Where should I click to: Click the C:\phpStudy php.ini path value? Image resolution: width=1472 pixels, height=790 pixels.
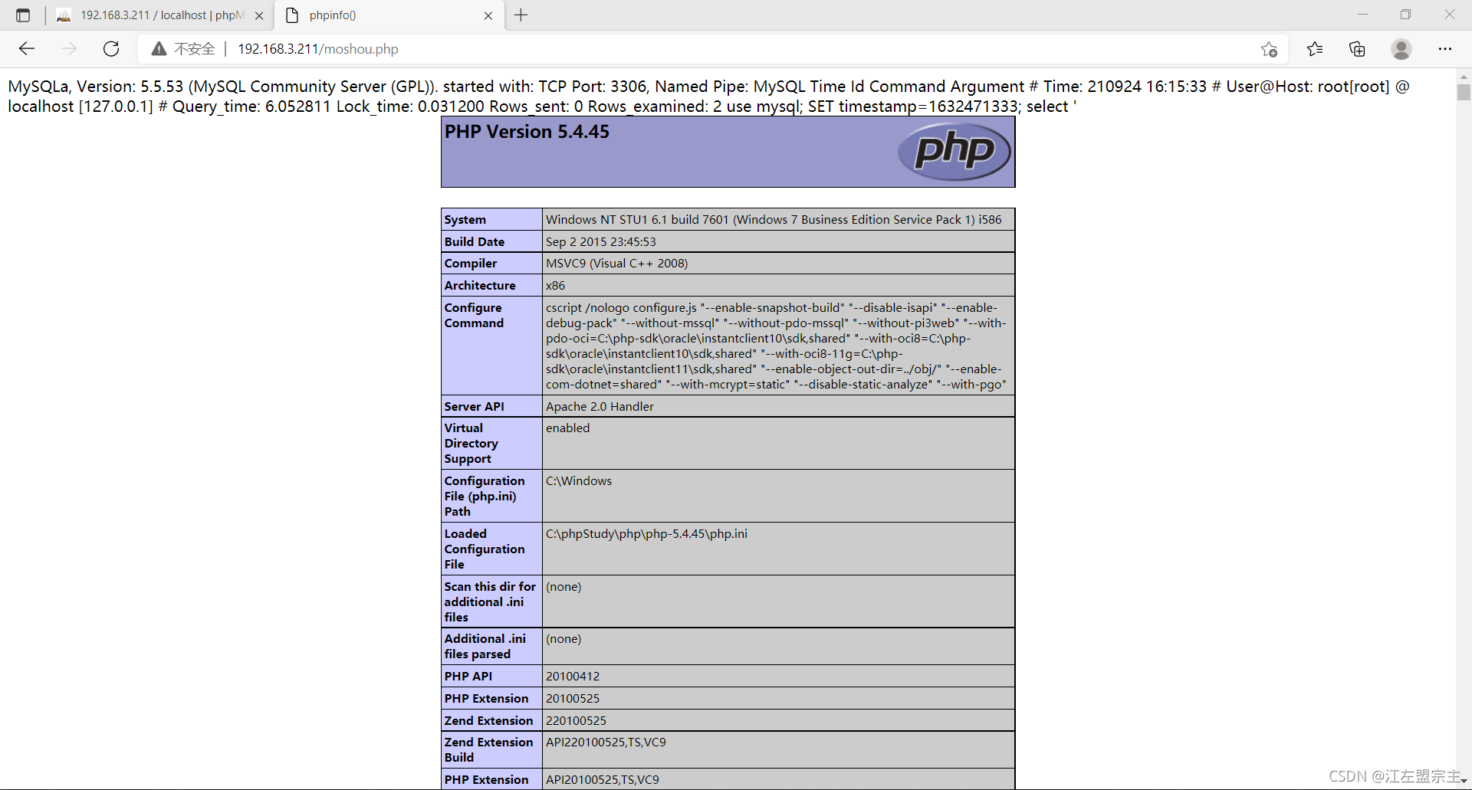tap(646, 534)
